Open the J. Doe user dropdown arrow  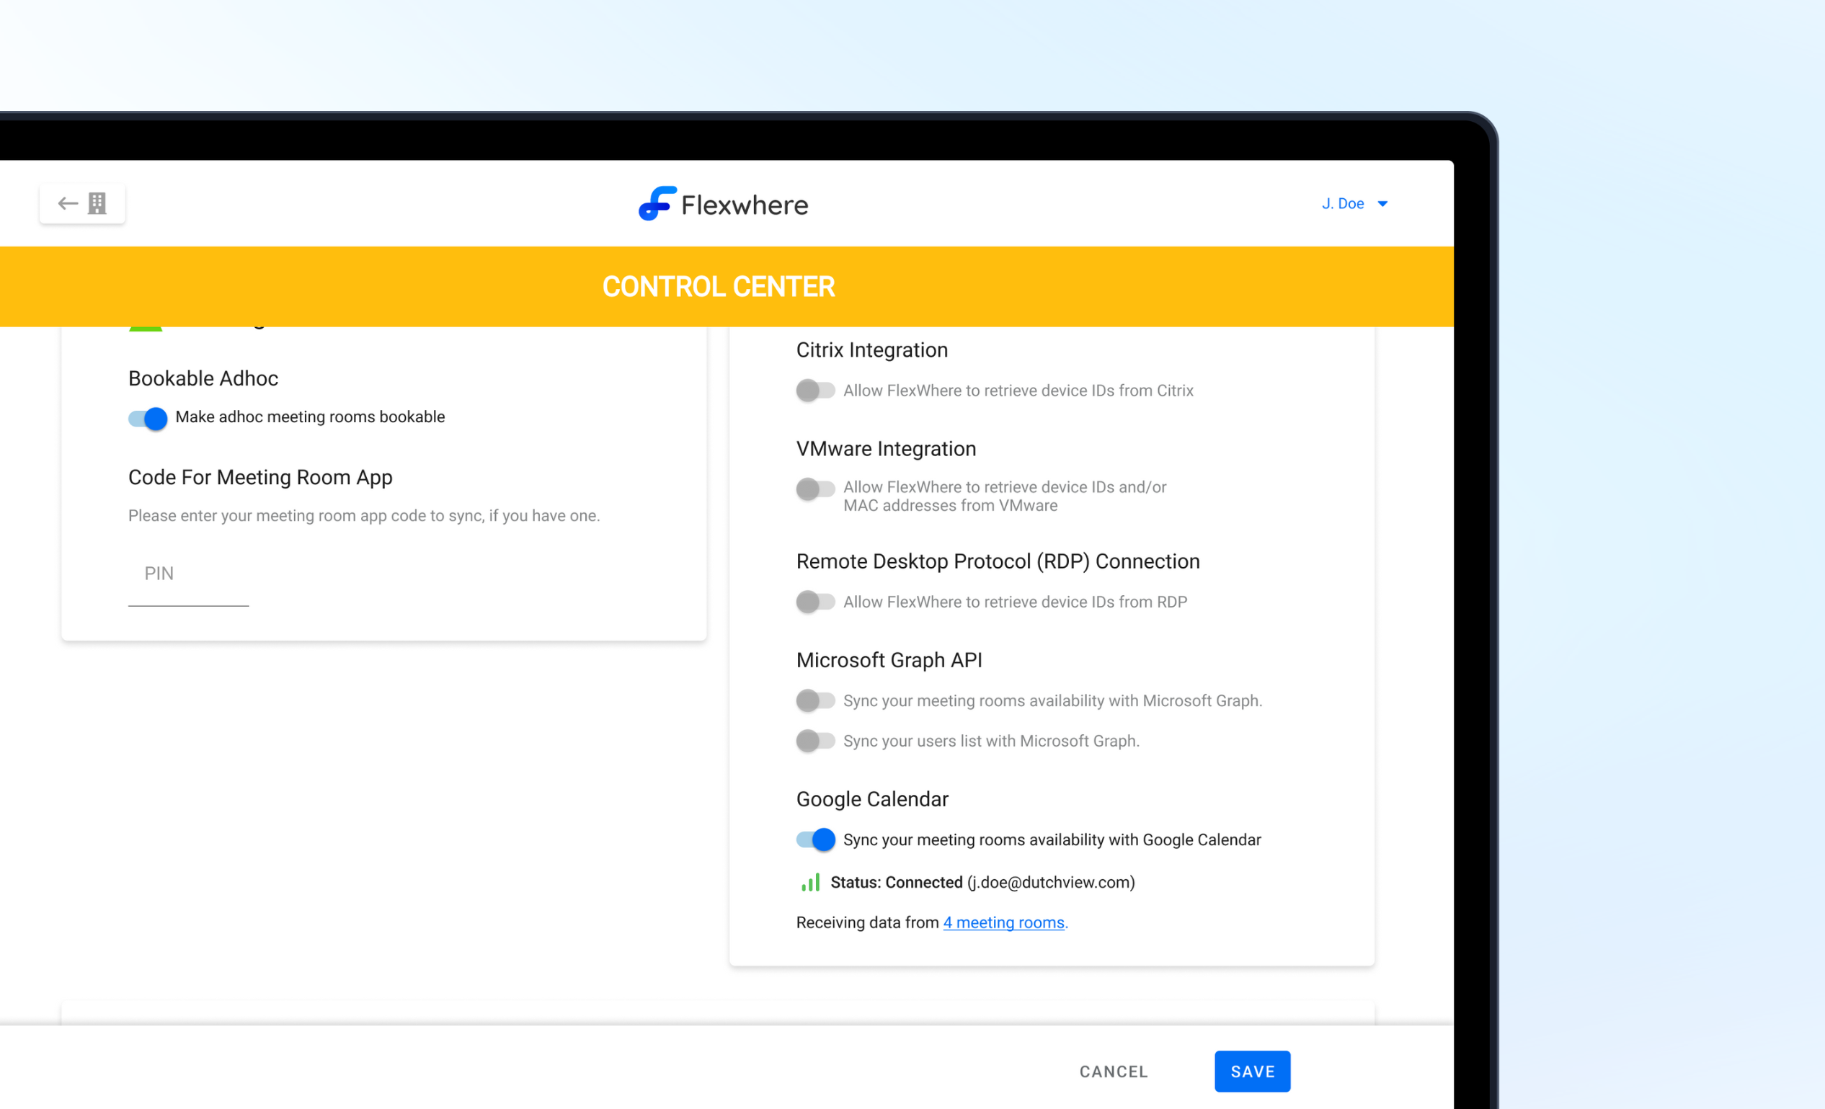1382,204
